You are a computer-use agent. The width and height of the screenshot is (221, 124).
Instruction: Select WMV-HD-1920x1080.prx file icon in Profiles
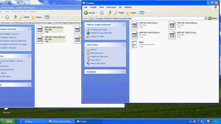(x=172, y=25)
